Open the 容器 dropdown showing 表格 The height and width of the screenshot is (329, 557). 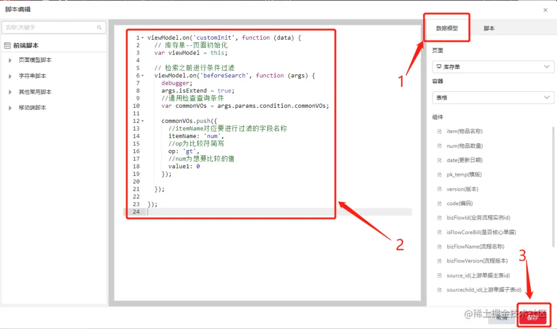493,97
